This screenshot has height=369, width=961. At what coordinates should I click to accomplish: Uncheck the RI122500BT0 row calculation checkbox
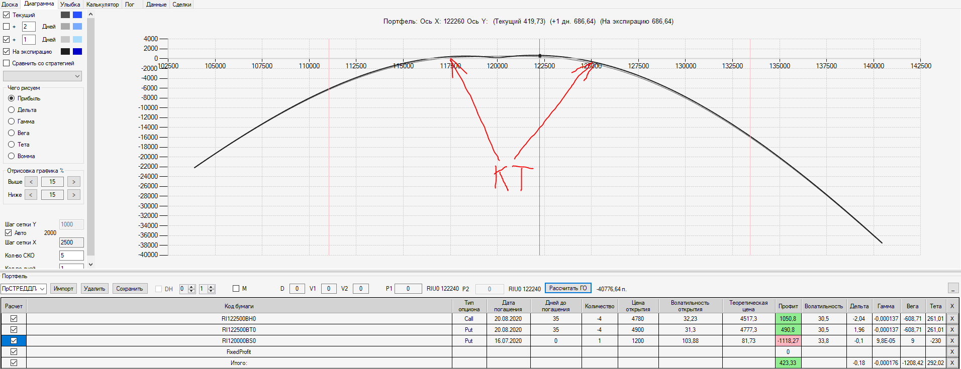click(14, 330)
